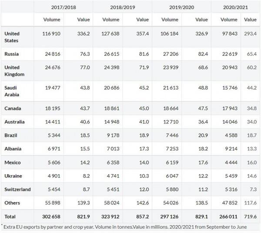Select the Brazil row label

[10, 135]
